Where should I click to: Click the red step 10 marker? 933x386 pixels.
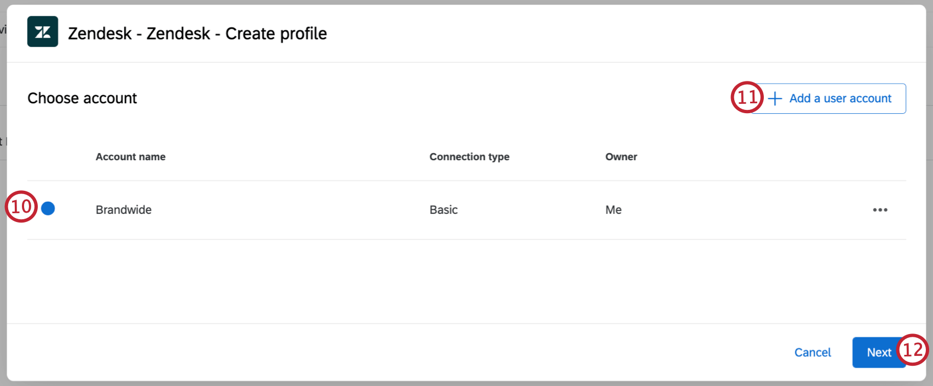point(21,207)
